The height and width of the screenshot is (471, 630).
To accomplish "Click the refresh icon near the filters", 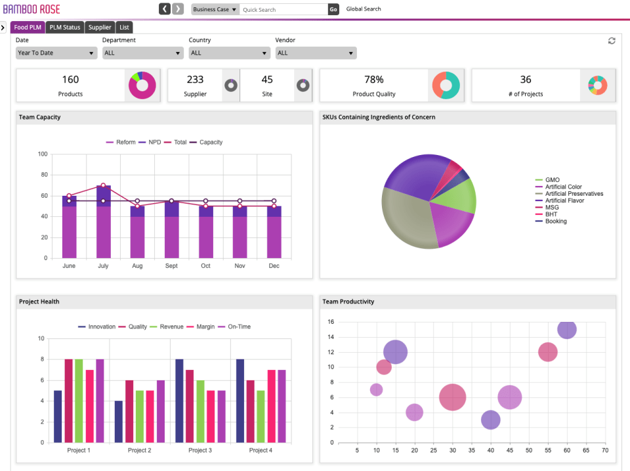I will (x=612, y=41).
